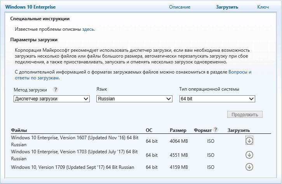Click the Размер column header

tap(178, 130)
